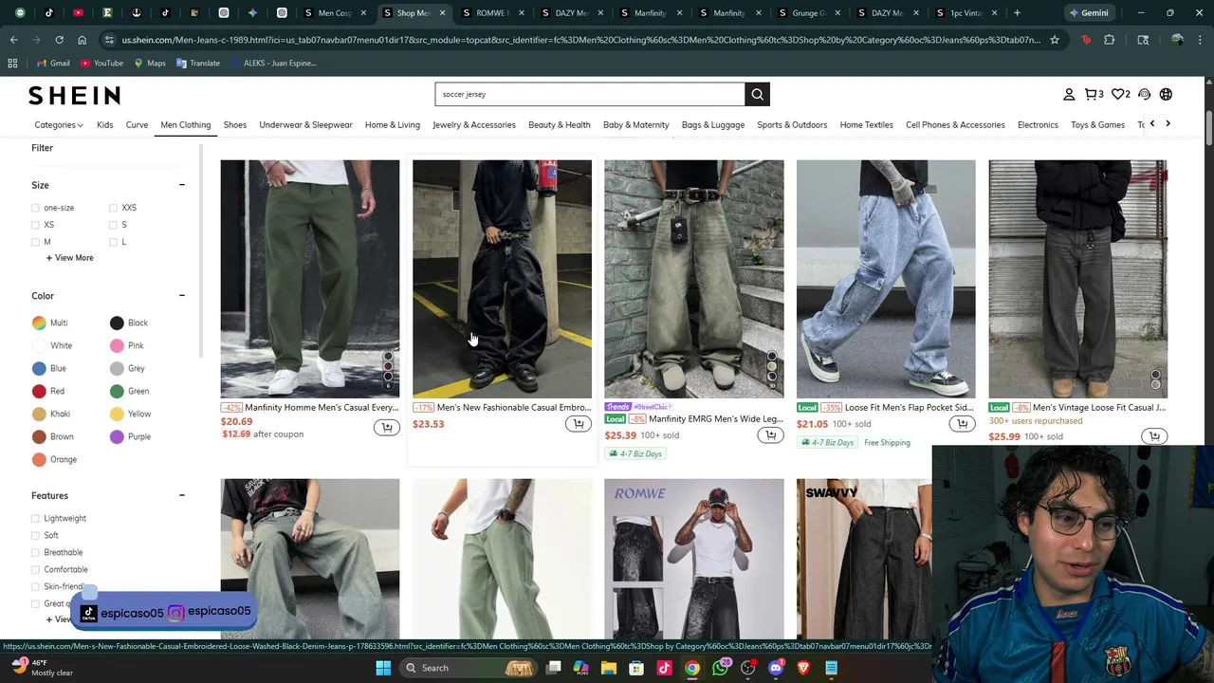
Task: Open the Men Clothing tab
Action: [x=186, y=124]
